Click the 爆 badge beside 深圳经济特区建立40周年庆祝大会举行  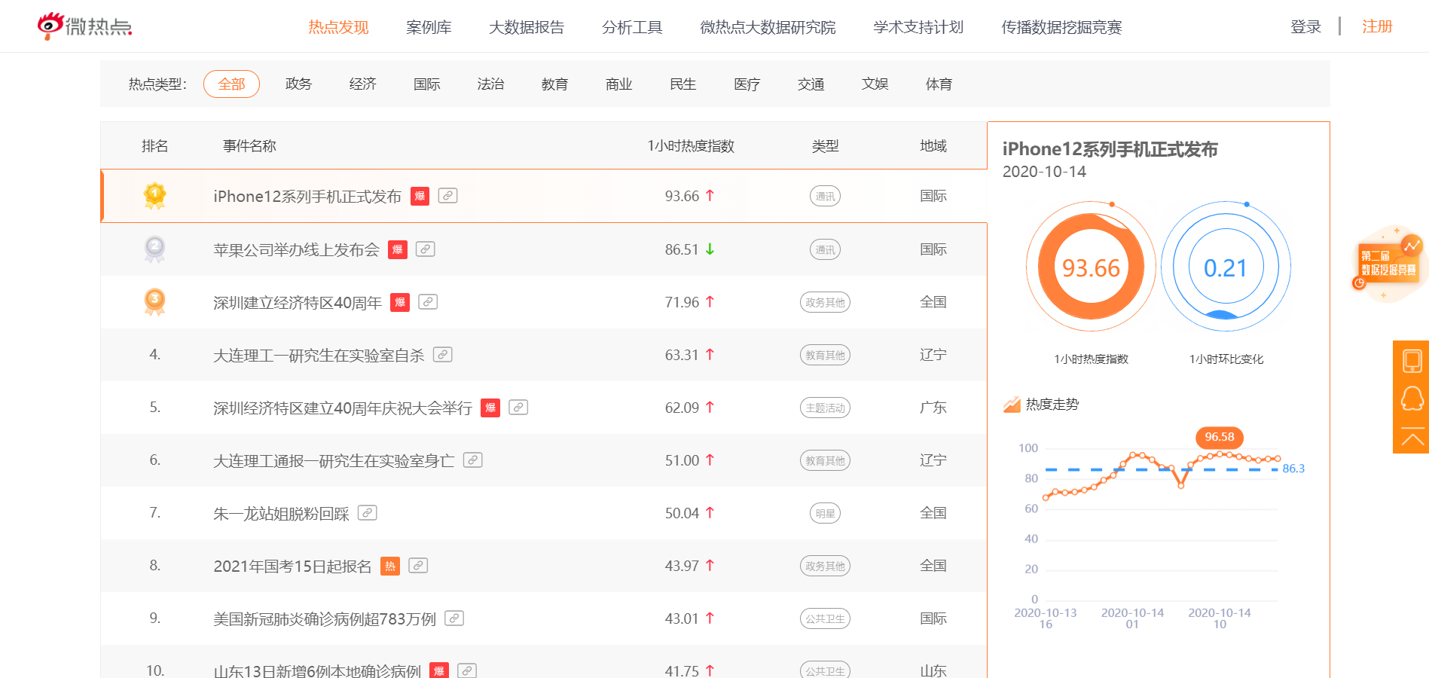click(490, 408)
